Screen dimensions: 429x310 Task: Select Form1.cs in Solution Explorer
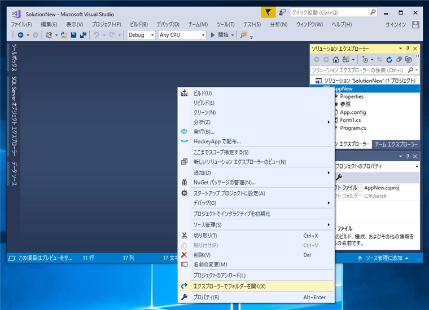[x=350, y=120]
